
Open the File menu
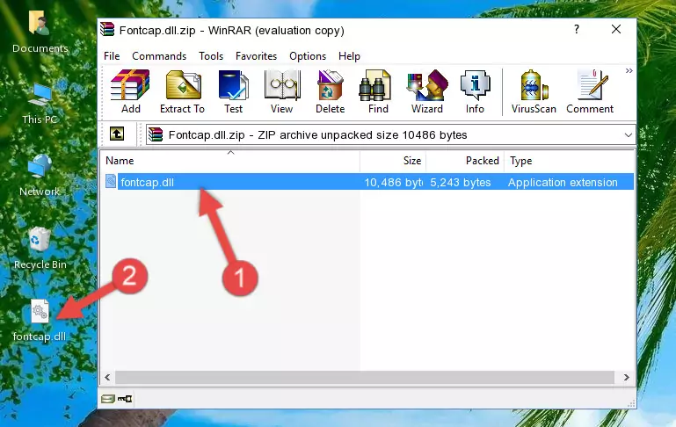(112, 56)
